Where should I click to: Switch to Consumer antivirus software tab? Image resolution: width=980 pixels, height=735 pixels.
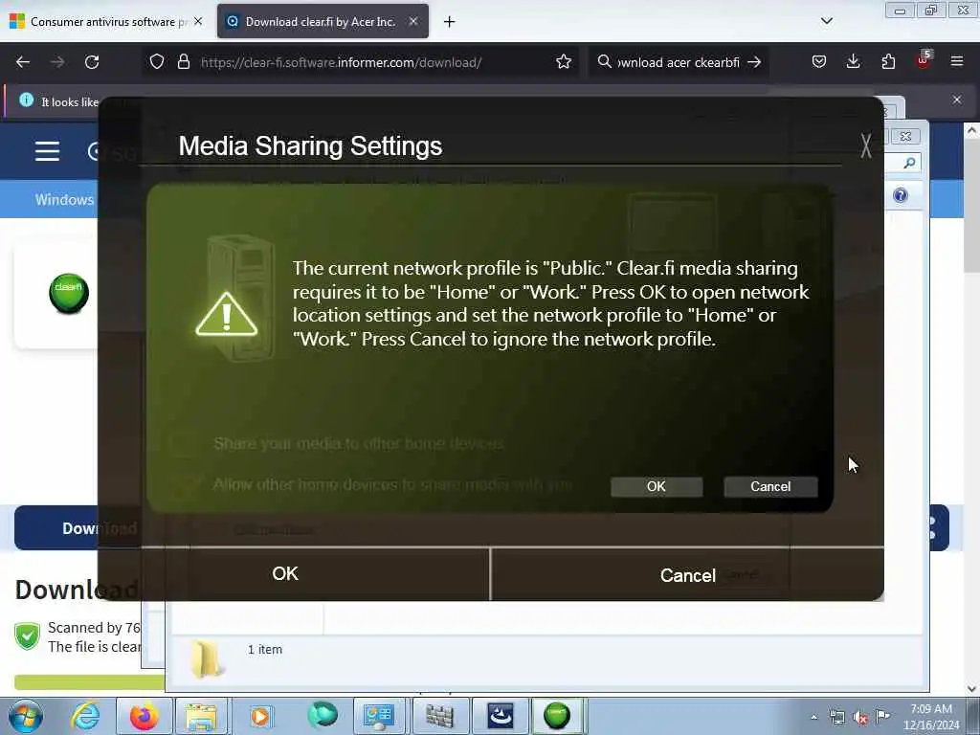[x=106, y=22]
